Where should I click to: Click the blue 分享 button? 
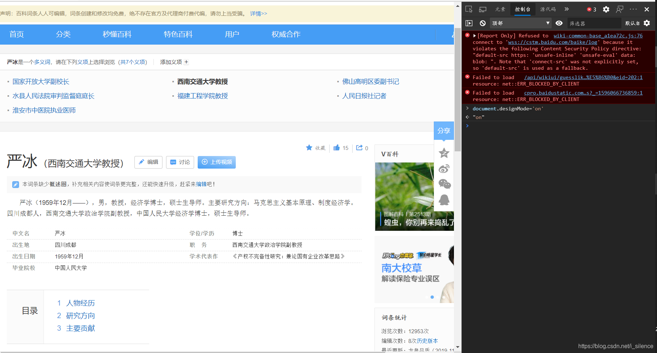pyautogui.click(x=444, y=131)
